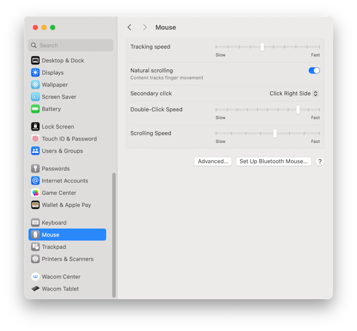The width and height of the screenshot is (357, 331).
Task: Open the Touch ID & Password label
Action: click(69, 139)
